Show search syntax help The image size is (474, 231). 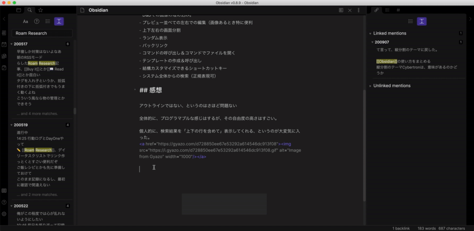36,21
